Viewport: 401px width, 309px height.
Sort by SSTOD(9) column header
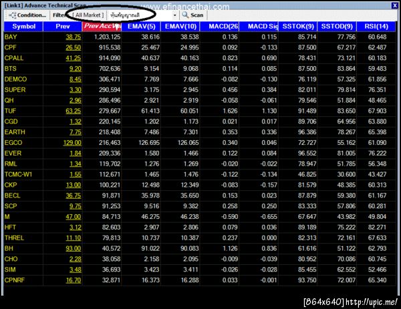coord(337,26)
